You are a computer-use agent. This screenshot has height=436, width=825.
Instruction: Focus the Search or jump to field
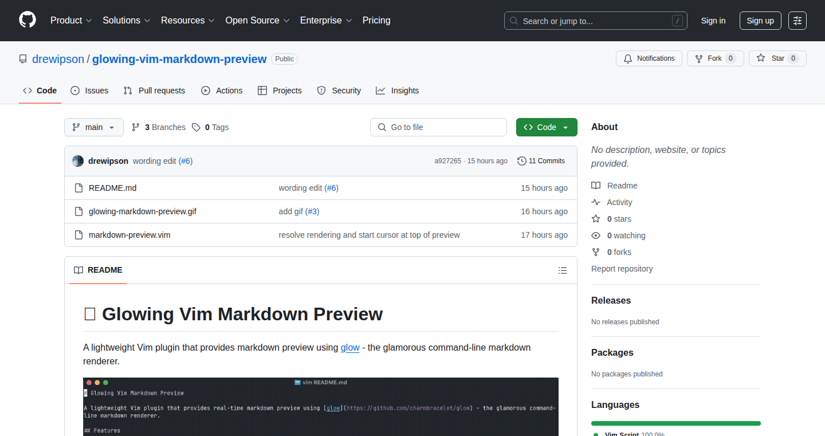coord(596,21)
